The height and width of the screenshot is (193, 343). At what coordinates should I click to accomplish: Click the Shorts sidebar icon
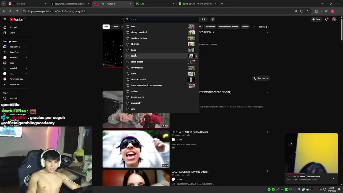[x=5, y=33]
